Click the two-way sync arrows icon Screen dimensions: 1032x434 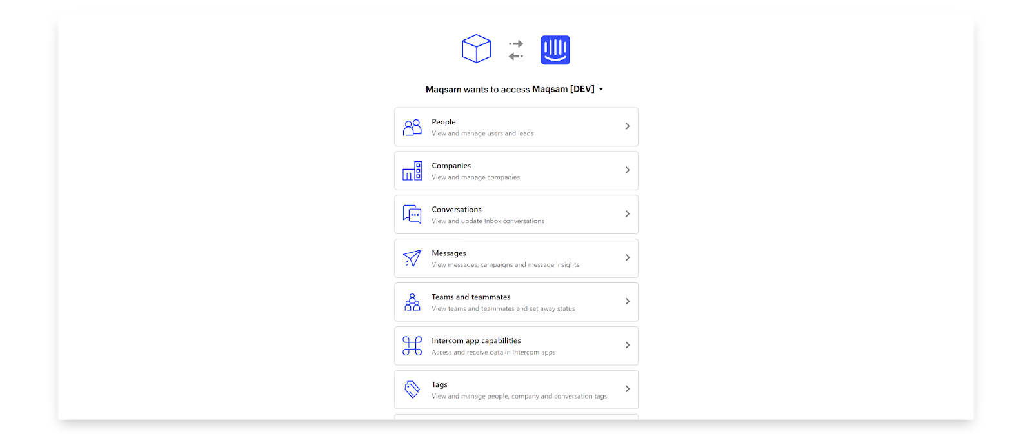coord(516,50)
